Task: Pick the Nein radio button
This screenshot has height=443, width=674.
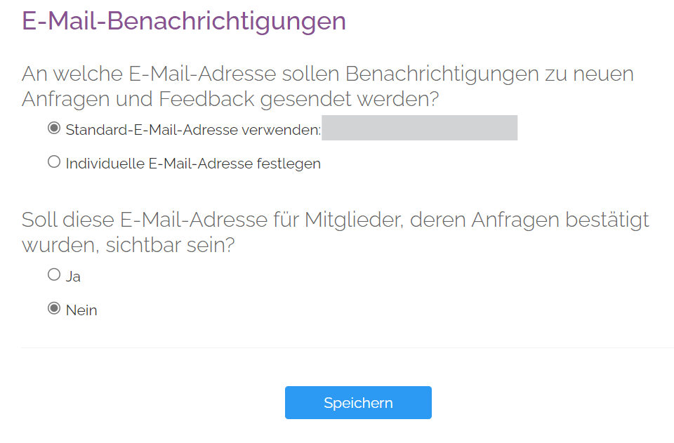Action: pyautogui.click(x=53, y=308)
